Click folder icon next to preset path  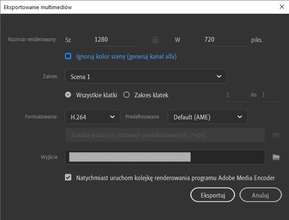coord(276,135)
